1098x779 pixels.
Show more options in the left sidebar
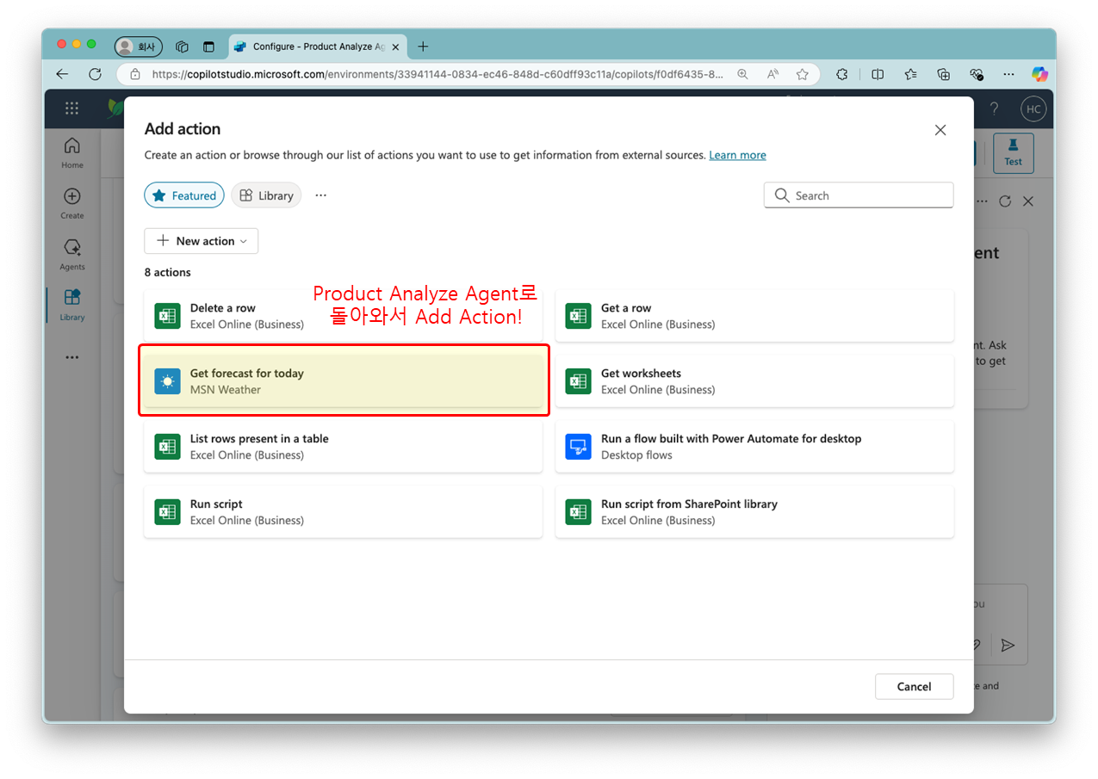coord(72,357)
